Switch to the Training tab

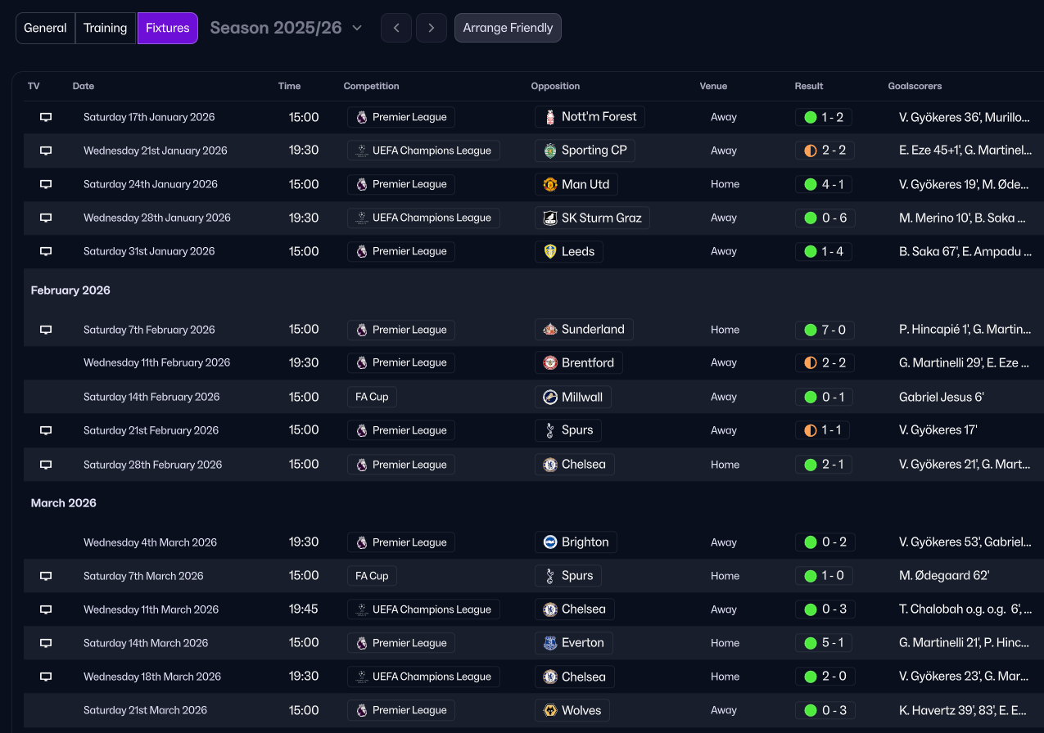click(106, 28)
